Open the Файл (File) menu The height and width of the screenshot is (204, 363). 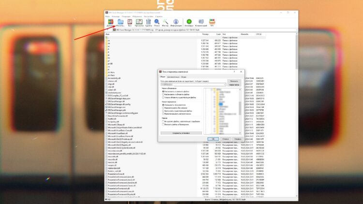107,15
